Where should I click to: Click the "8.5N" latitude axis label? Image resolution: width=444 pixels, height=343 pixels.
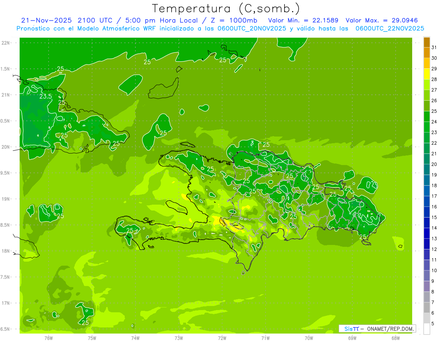6,225
